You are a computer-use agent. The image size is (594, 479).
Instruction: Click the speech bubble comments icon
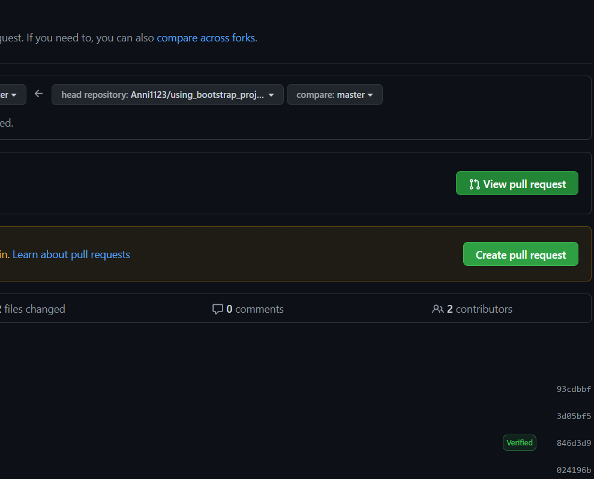pos(217,309)
